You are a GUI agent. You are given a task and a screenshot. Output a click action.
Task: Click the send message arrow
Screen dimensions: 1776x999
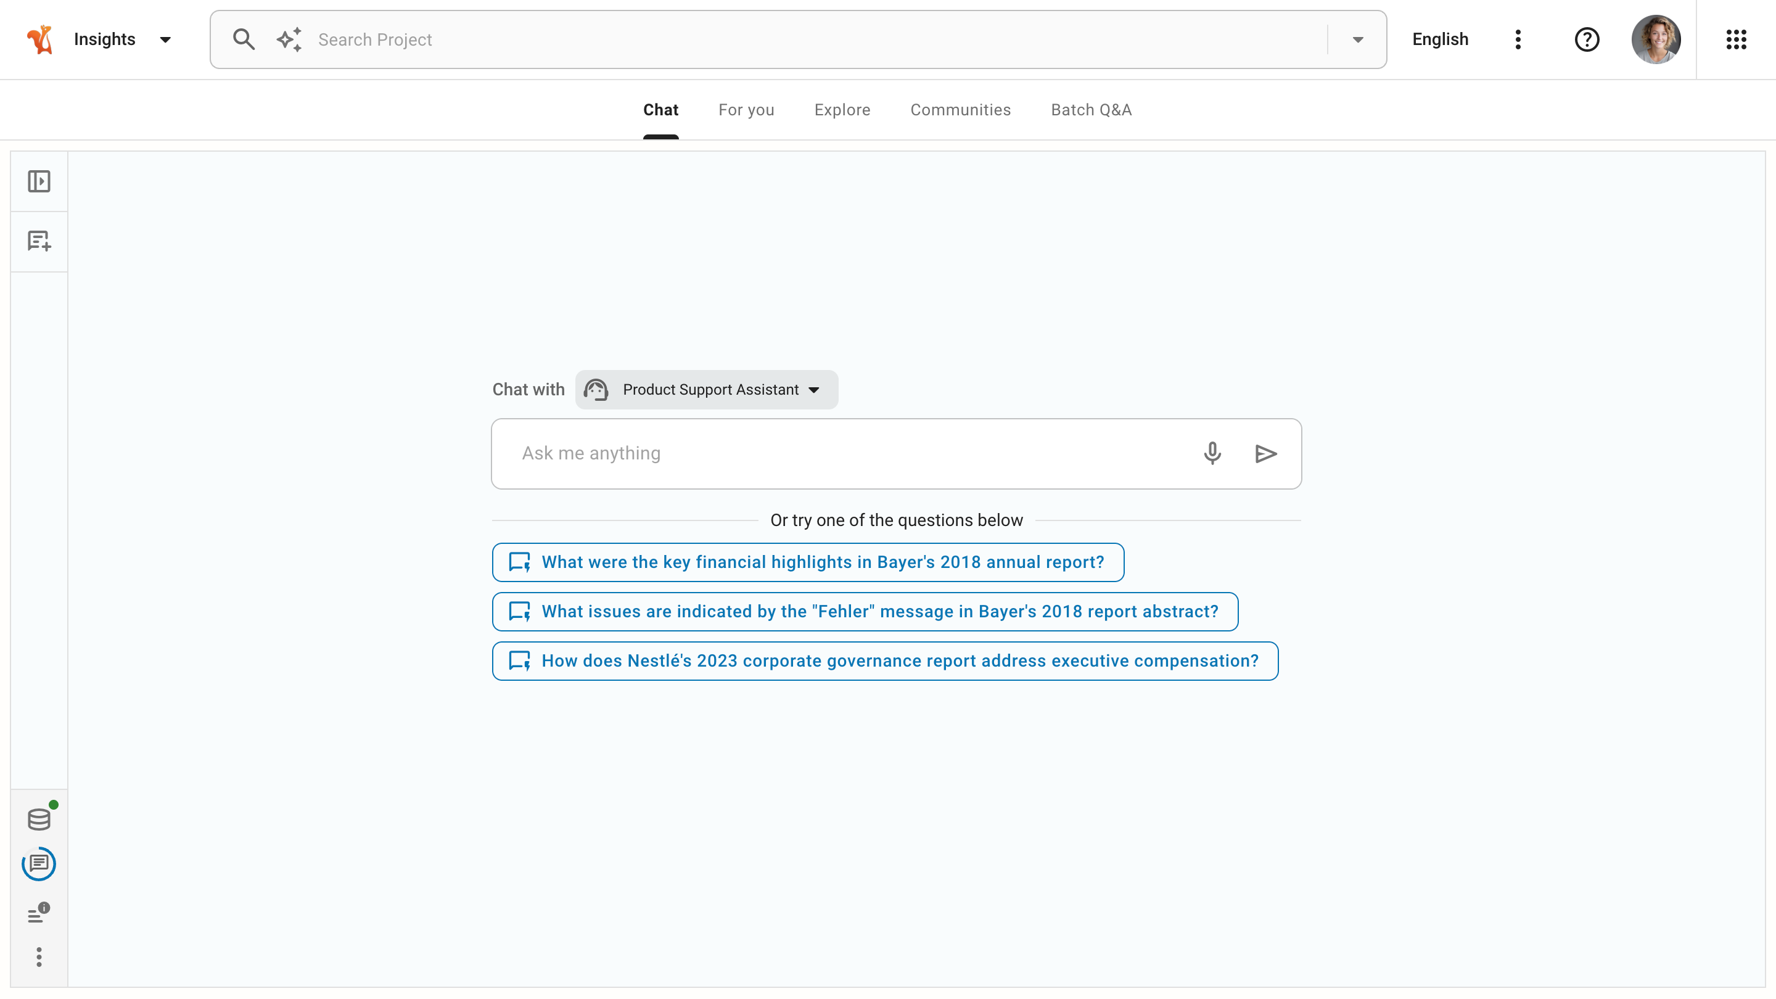click(1265, 454)
